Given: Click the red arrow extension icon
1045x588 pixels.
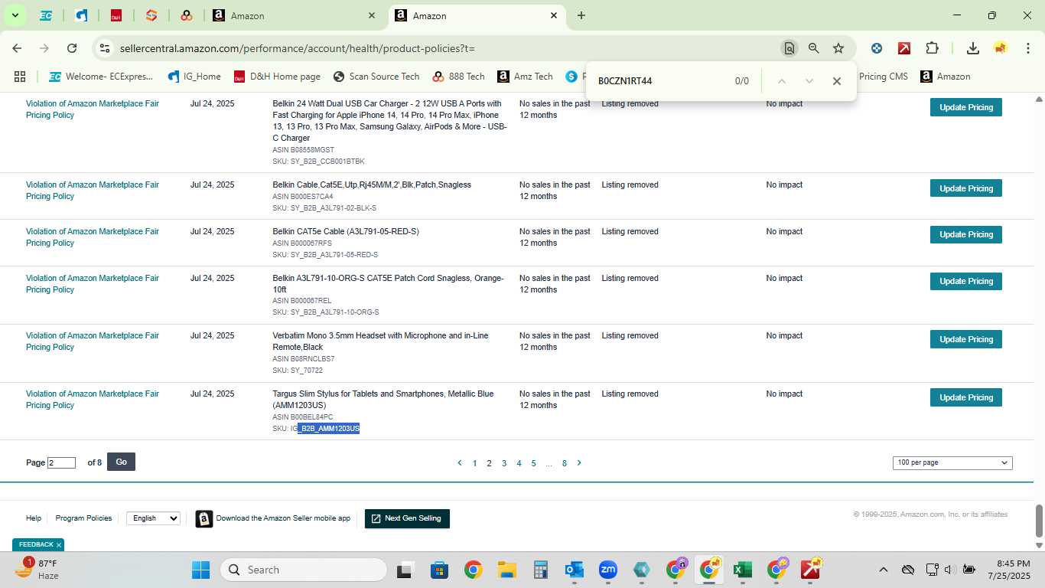Looking at the screenshot, I should 904,48.
